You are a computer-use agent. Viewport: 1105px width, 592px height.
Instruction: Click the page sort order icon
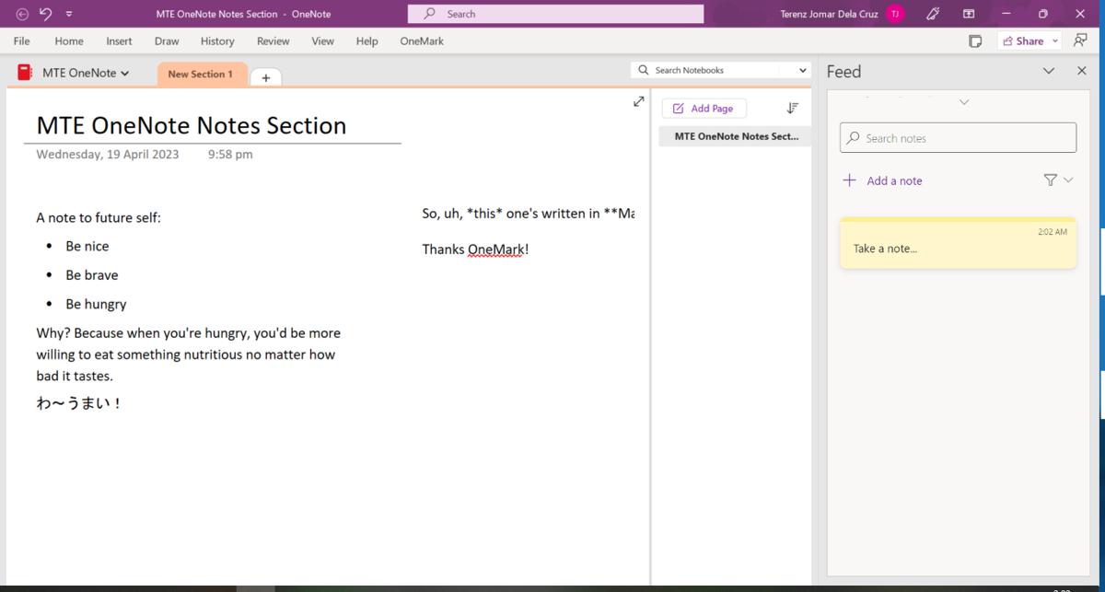[x=792, y=108]
